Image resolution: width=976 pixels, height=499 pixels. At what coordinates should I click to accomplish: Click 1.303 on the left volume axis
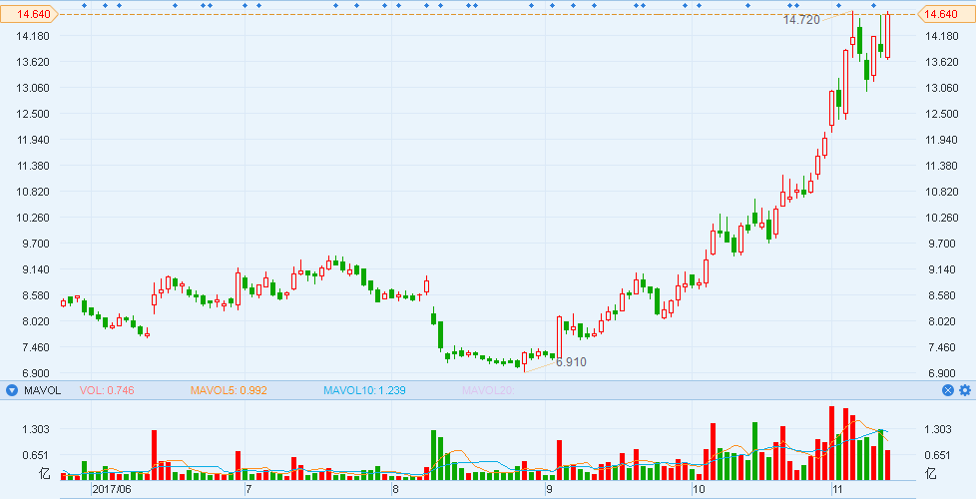(x=37, y=429)
